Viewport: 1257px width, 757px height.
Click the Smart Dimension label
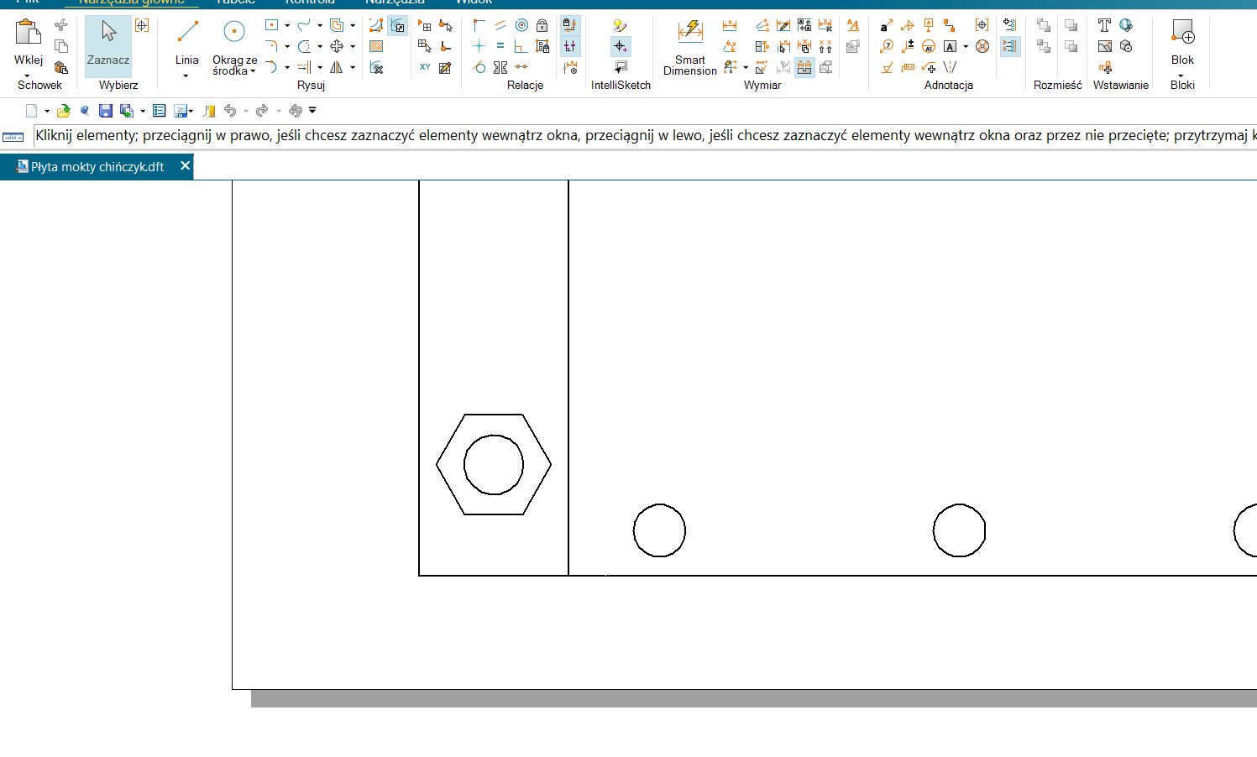[690, 65]
